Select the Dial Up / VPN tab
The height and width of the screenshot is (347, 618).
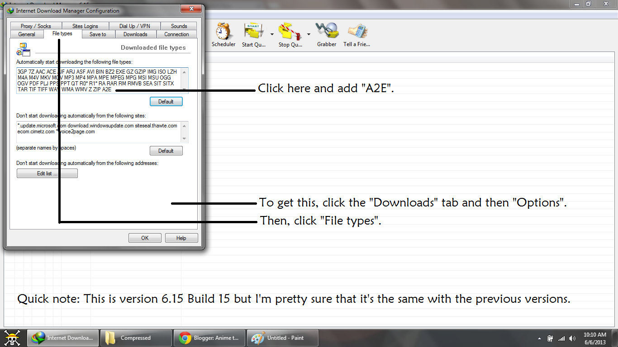coord(134,26)
